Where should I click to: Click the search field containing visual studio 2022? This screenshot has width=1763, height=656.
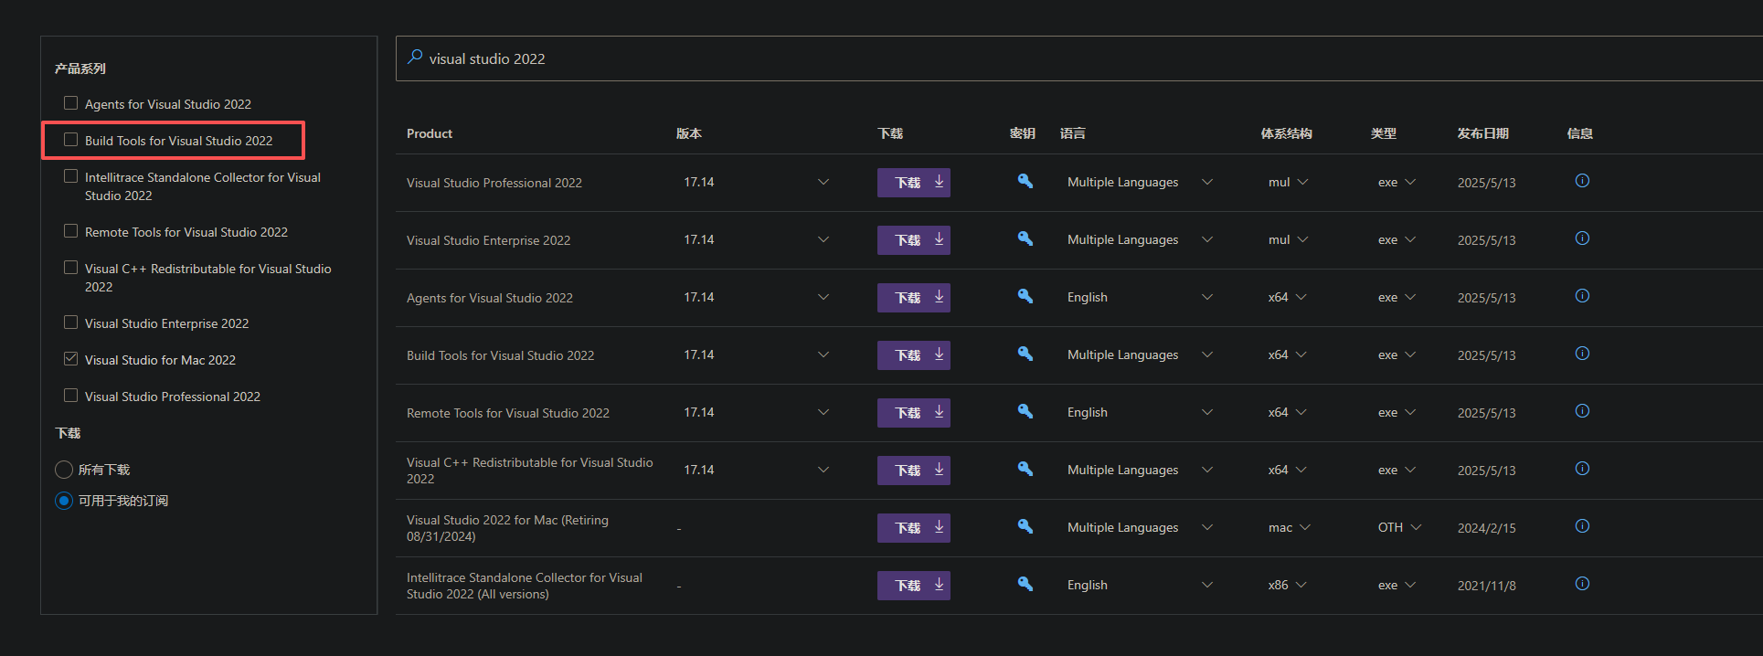[1079, 58]
